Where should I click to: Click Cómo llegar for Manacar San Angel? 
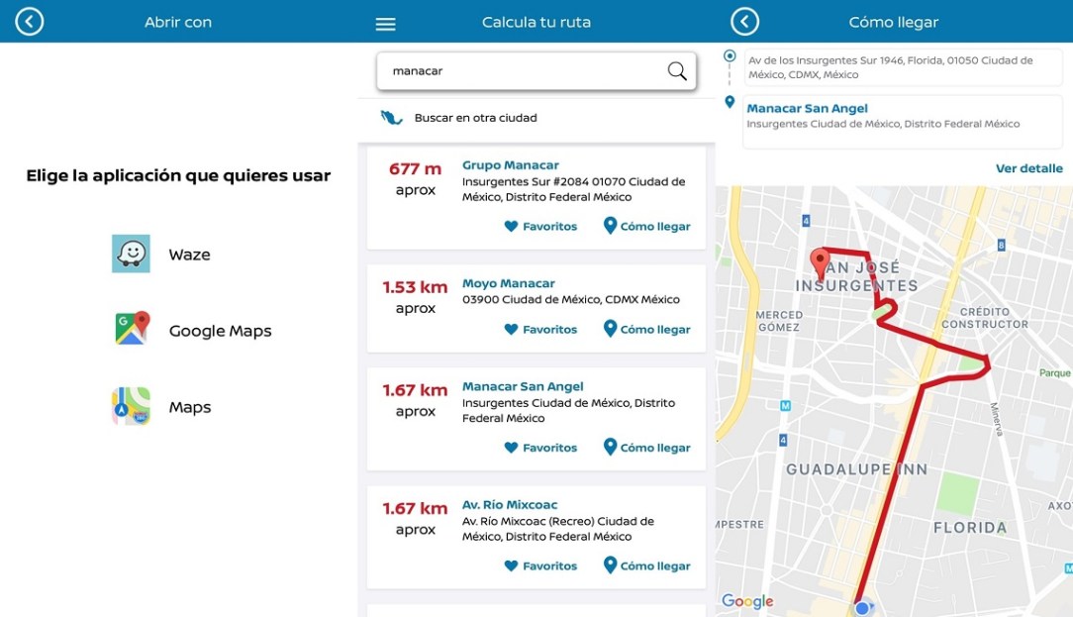pos(646,447)
